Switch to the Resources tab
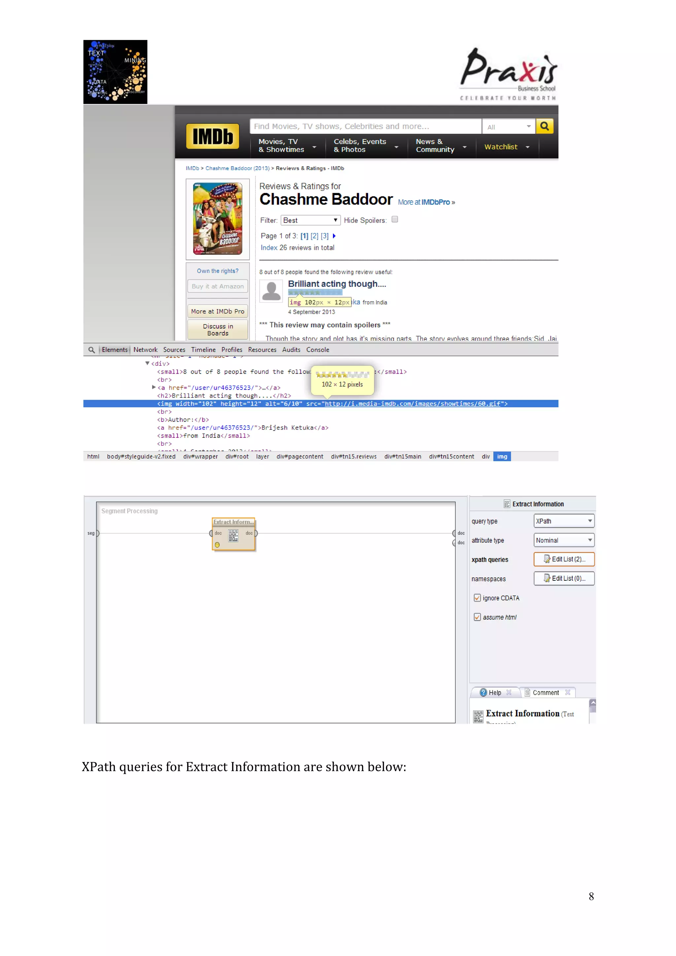 (x=262, y=350)
